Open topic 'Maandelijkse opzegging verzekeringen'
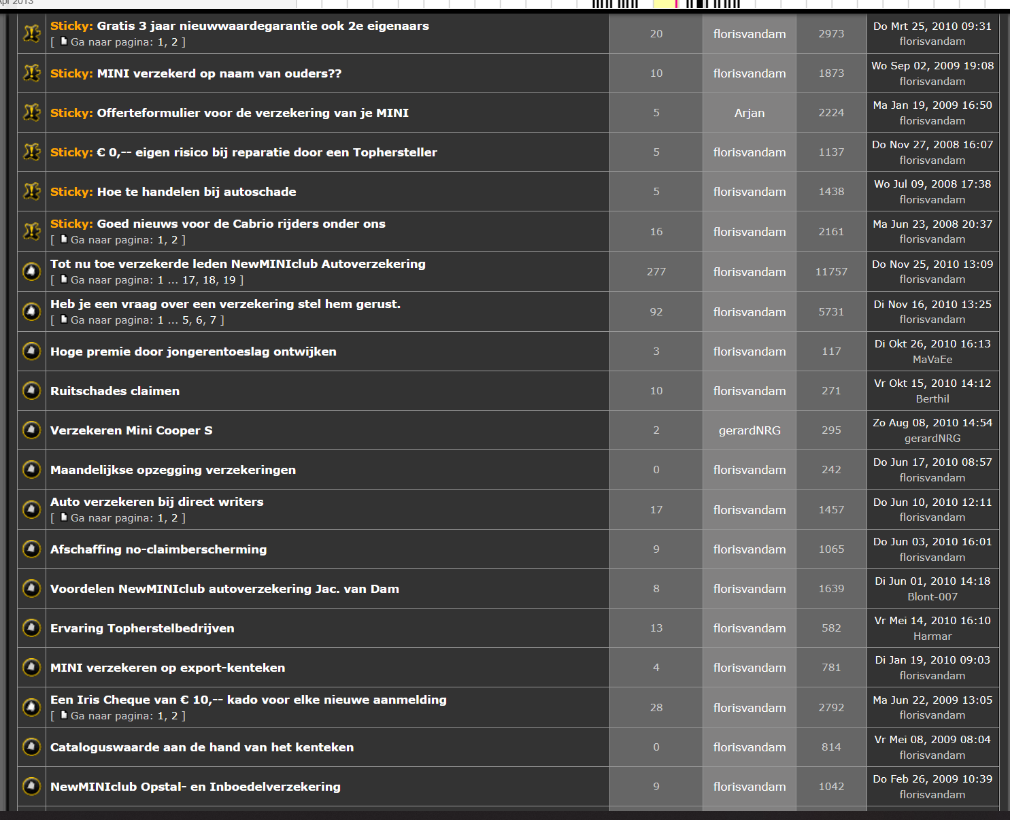This screenshot has height=820, width=1010. coord(173,470)
